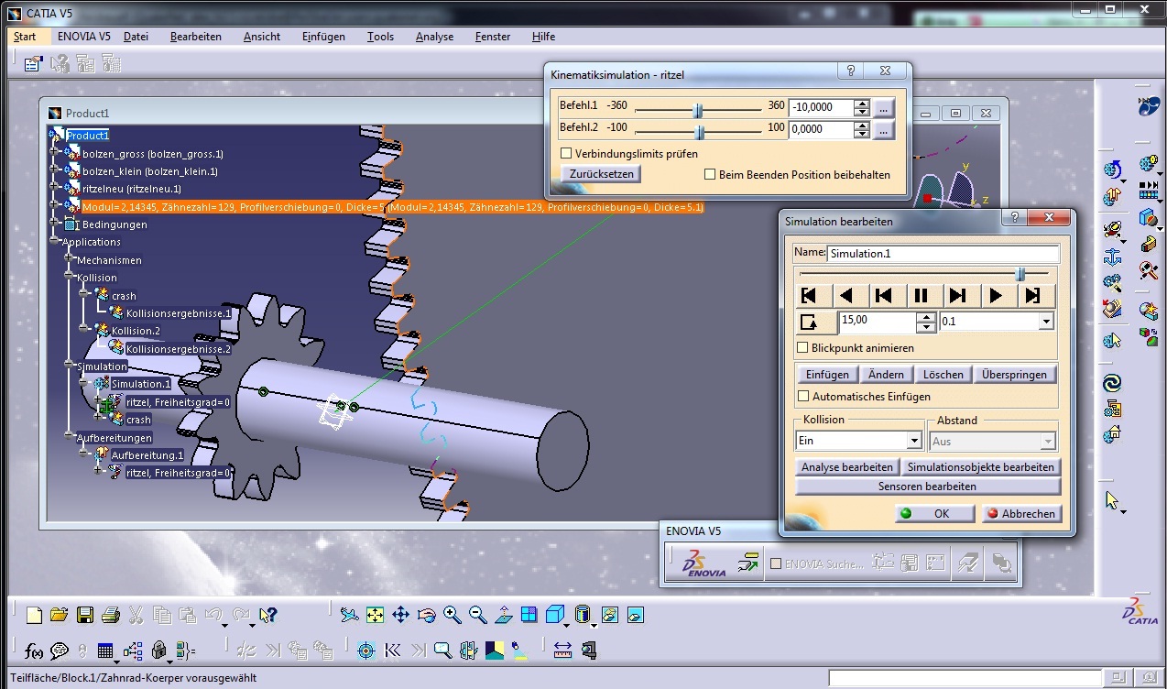Viewport: 1167px width, 689px height.
Task: Click the printer icon
Action: point(111,615)
